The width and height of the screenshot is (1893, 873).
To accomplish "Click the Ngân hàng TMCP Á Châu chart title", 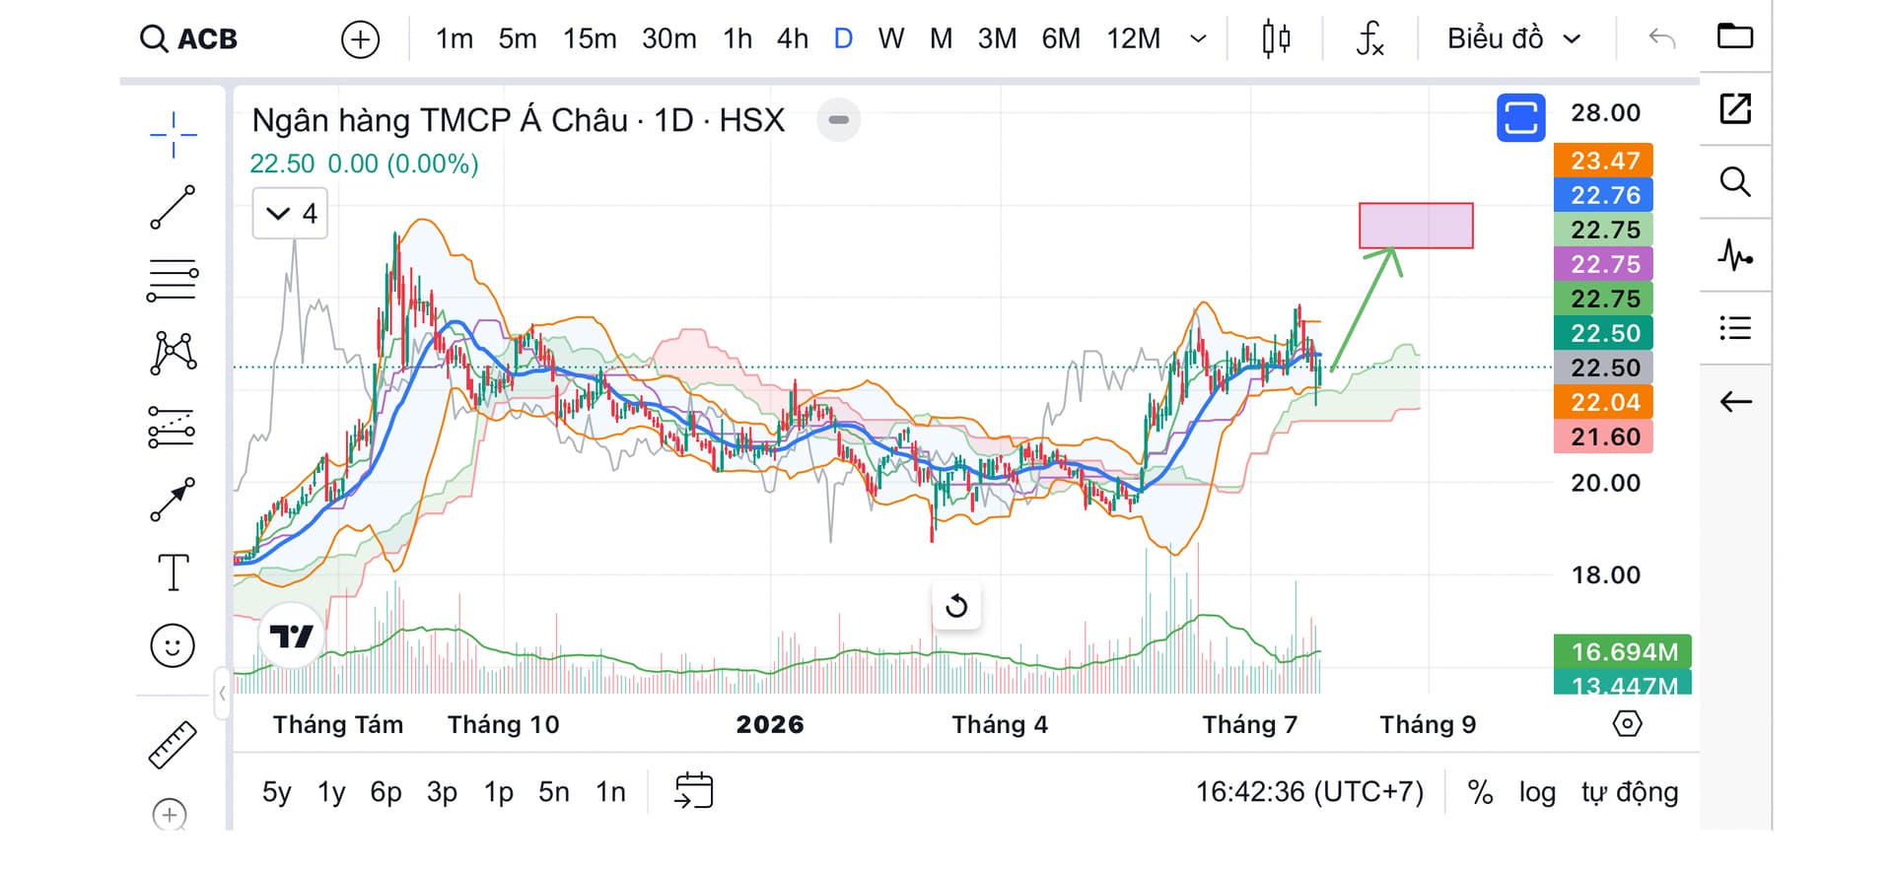I will click(x=519, y=120).
